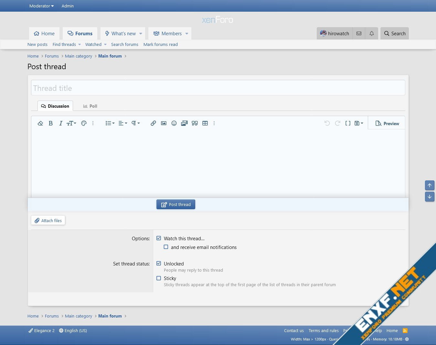Check the Sticky thread checkbox

(x=159, y=278)
